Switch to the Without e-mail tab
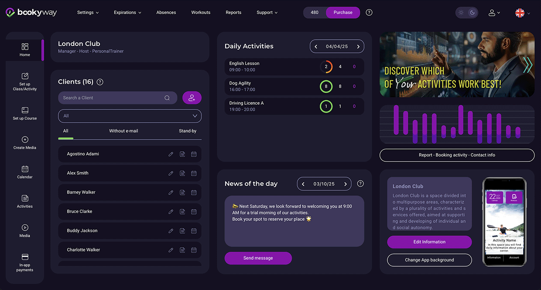Screen dimensions: 541x290 pyautogui.click(x=123, y=131)
